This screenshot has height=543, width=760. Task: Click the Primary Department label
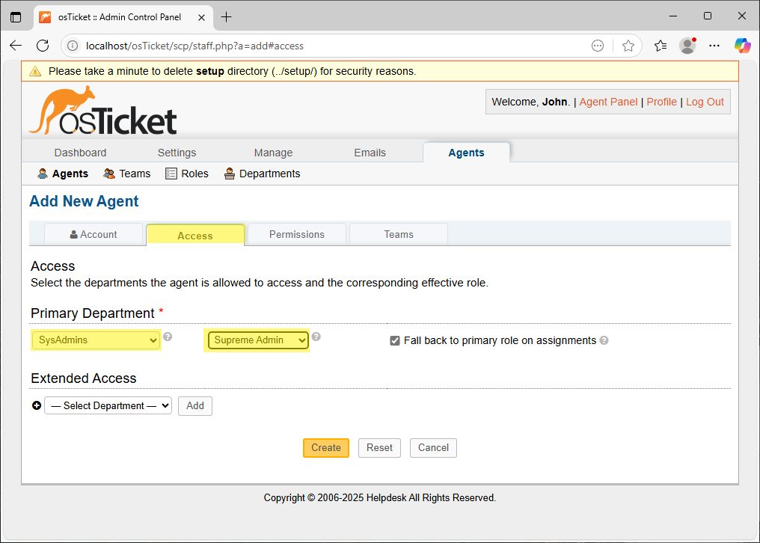93,313
